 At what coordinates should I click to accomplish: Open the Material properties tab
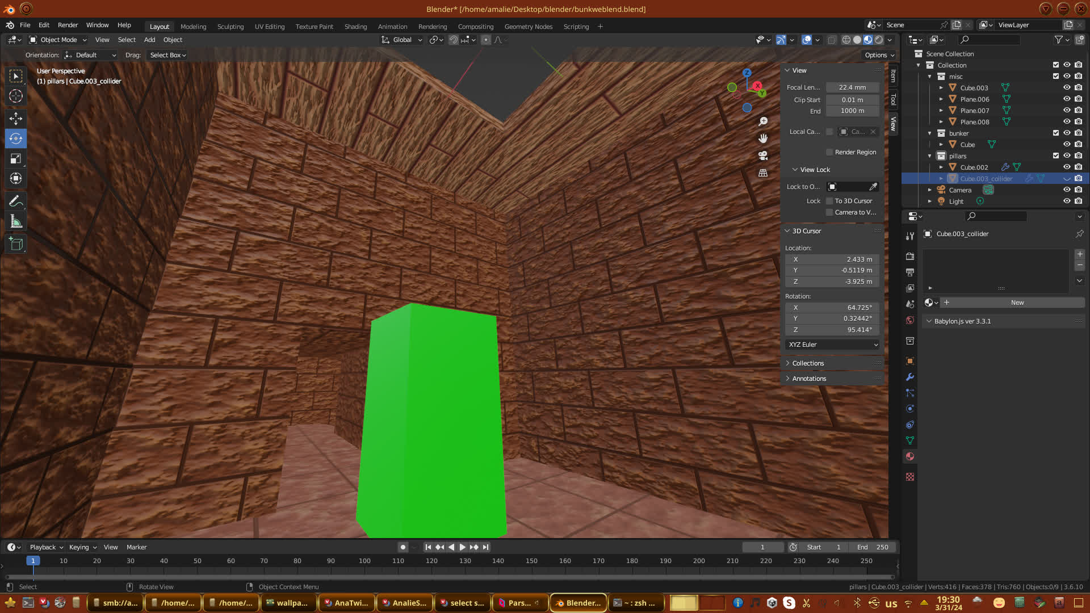tap(910, 456)
